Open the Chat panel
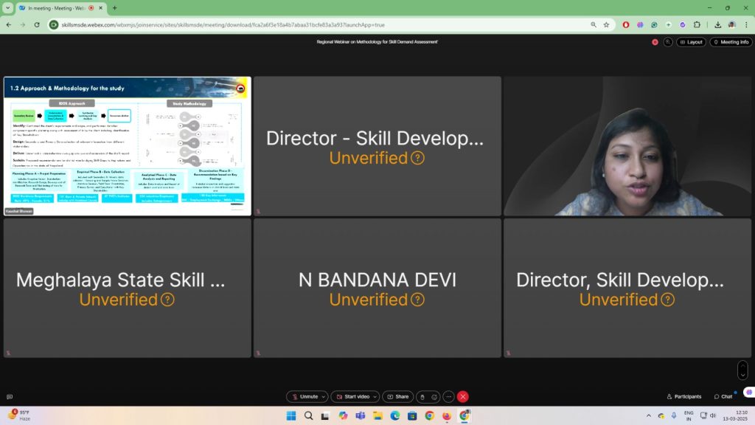755x425 pixels. [x=723, y=396]
